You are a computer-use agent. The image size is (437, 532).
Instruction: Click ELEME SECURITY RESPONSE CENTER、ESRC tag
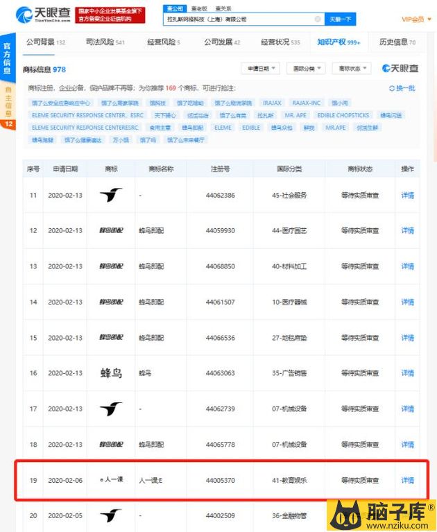pos(87,115)
